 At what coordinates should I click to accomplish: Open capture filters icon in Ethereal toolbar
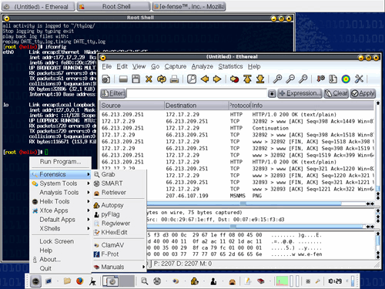click(x=320, y=79)
